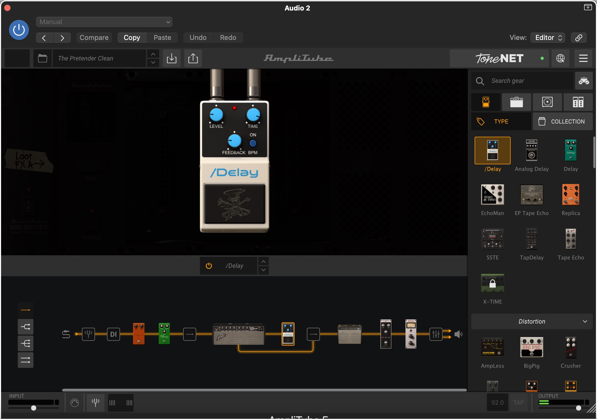Toggle the BPM sync ON button
This screenshot has height=419, width=597.
[253, 143]
